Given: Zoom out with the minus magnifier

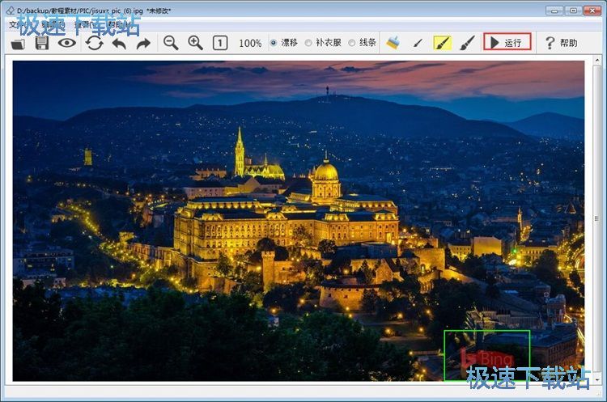Looking at the screenshot, I should point(171,43).
